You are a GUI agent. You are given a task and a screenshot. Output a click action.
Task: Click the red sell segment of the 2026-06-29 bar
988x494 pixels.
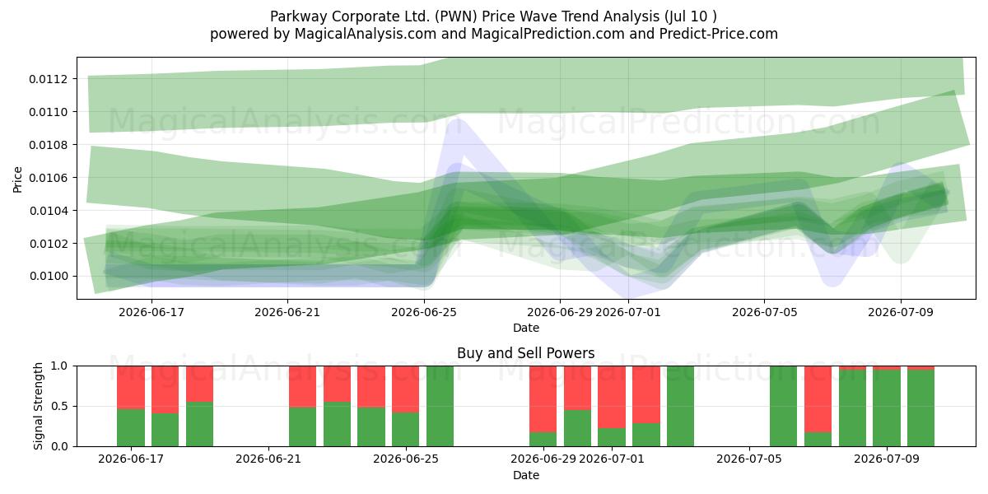[543, 398]
